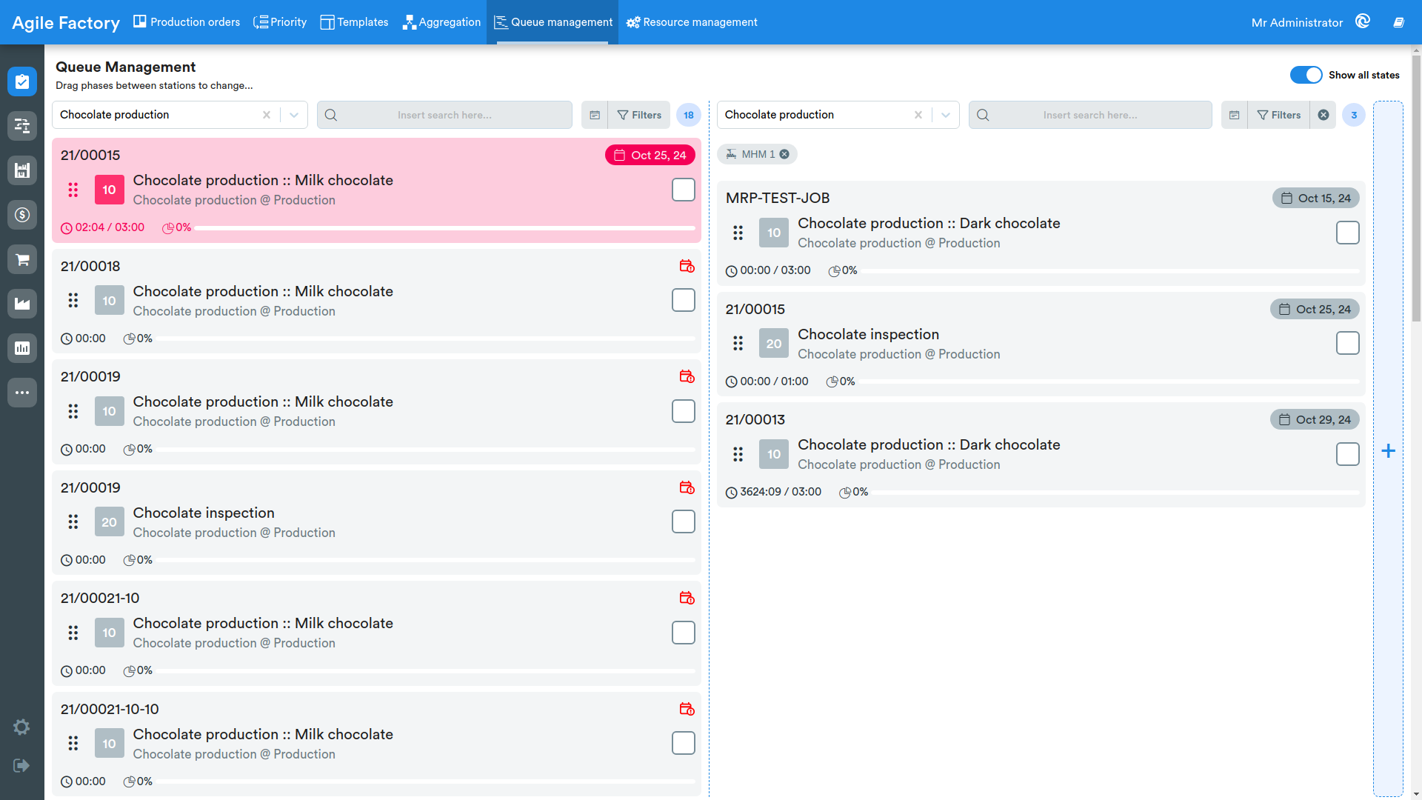Open the Production orders tab
The image size is (1422, 800).
(187, 22)
